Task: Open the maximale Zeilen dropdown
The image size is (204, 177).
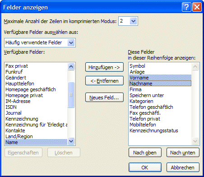Action: [x=133, y=21]
